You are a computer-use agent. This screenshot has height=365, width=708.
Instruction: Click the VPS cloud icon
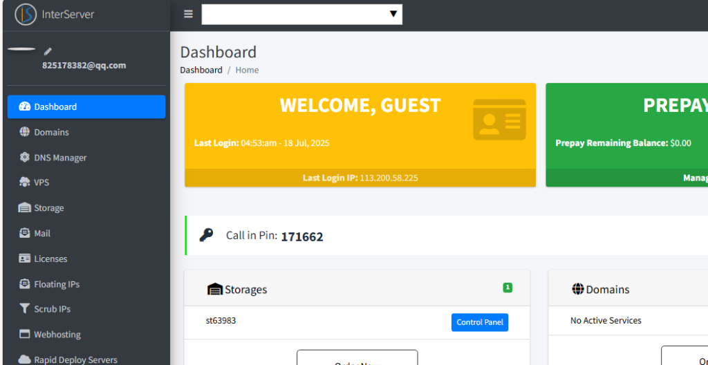(x=24, y=182)
